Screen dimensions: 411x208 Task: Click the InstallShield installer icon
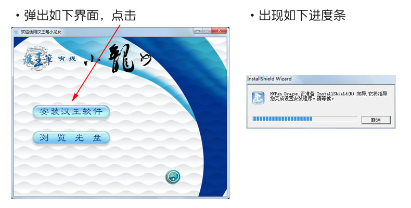[x=258, y=98]
